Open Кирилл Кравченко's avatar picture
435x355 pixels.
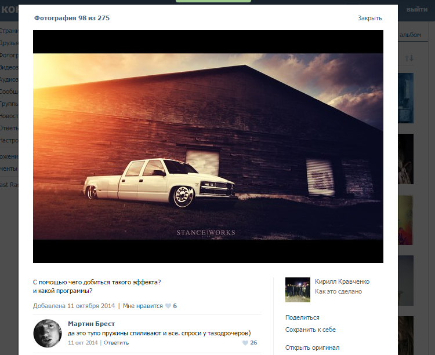(x=298, y=290)
